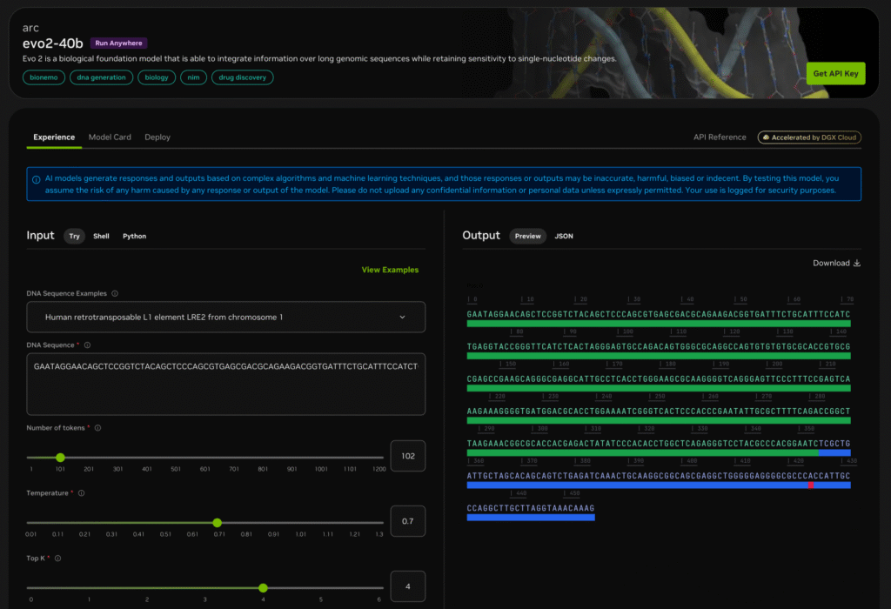
Task: Switch output view to JSON
Action: pyautogui.click(x=564, y=236)
